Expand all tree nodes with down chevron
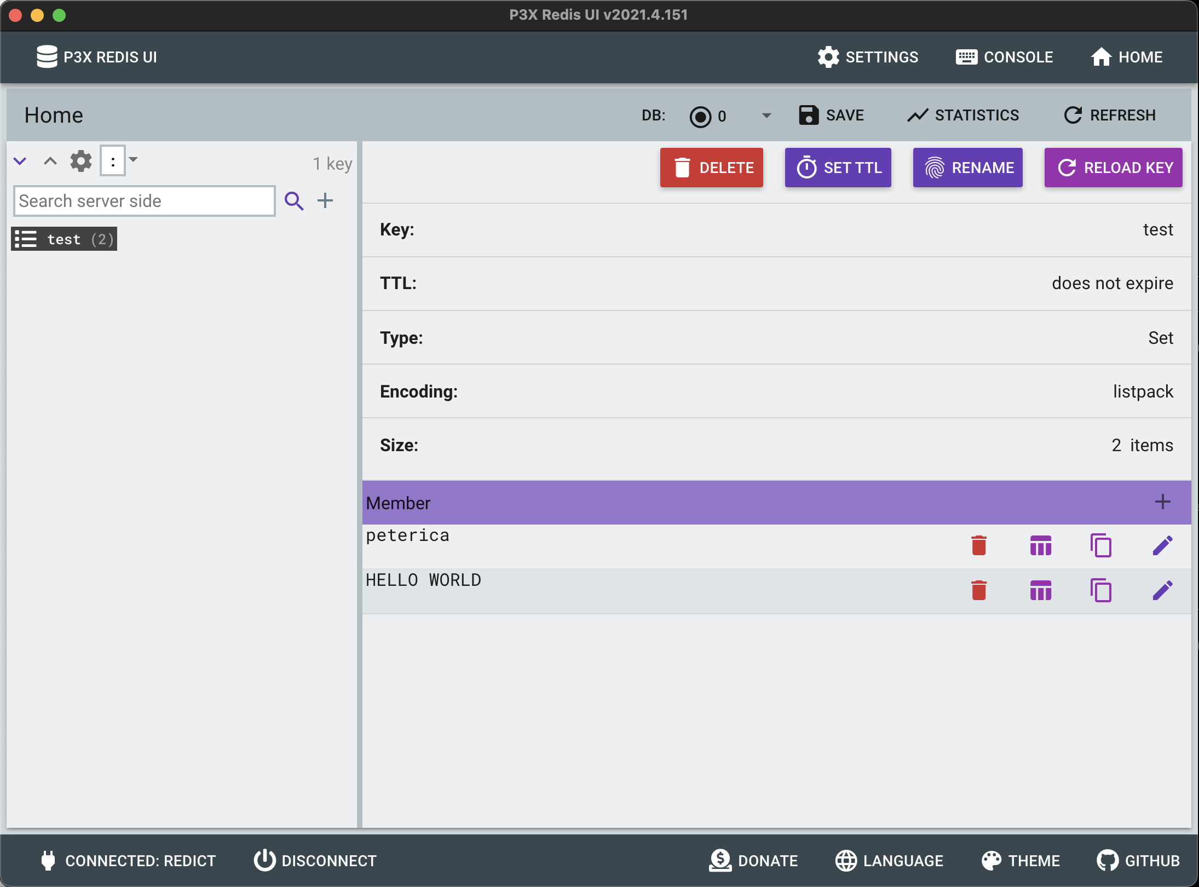 coord(20,161)
